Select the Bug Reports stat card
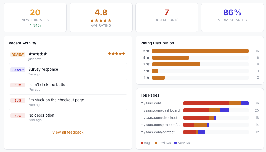Screen dimensions: 266x152 click(x=167, y=17)
